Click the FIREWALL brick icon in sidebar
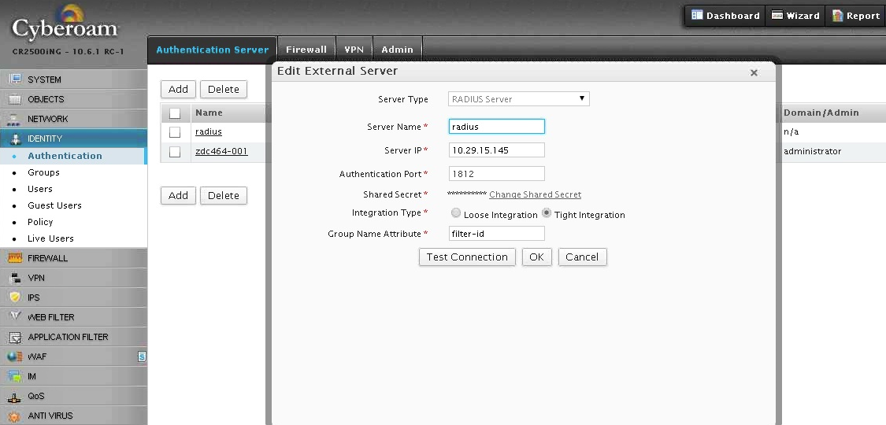Viewport: 886px width, 425px height. (x=14, y=258)
